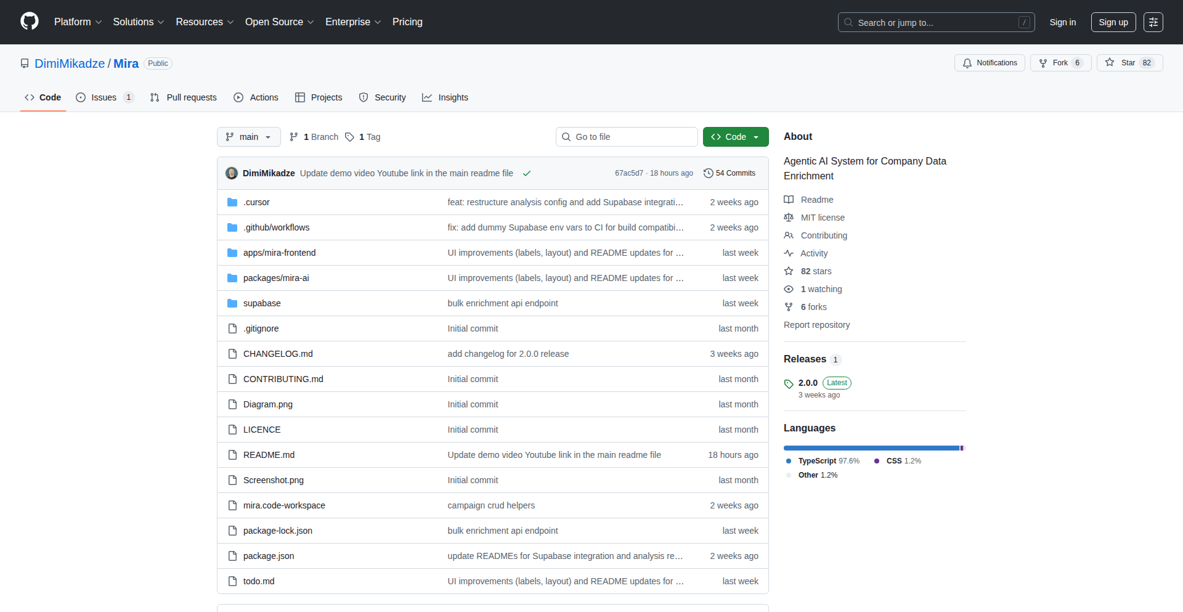1183x612 pixels.
Task: Click the DimiMikadze avatar in commit row
Action: 232,173
